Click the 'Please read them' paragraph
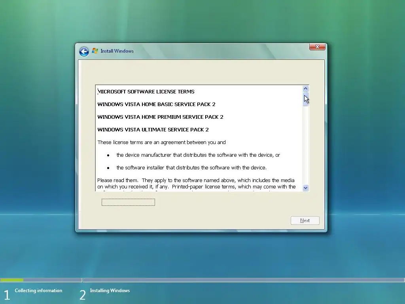This screenshot has width=405, height=304. pos(196,185)
